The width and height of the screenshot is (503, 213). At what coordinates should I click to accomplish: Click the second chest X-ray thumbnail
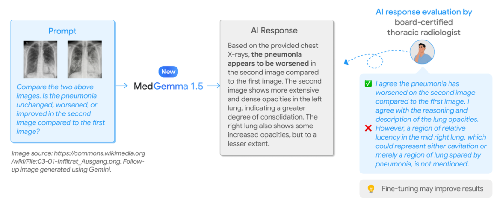[x=84, y=59]
